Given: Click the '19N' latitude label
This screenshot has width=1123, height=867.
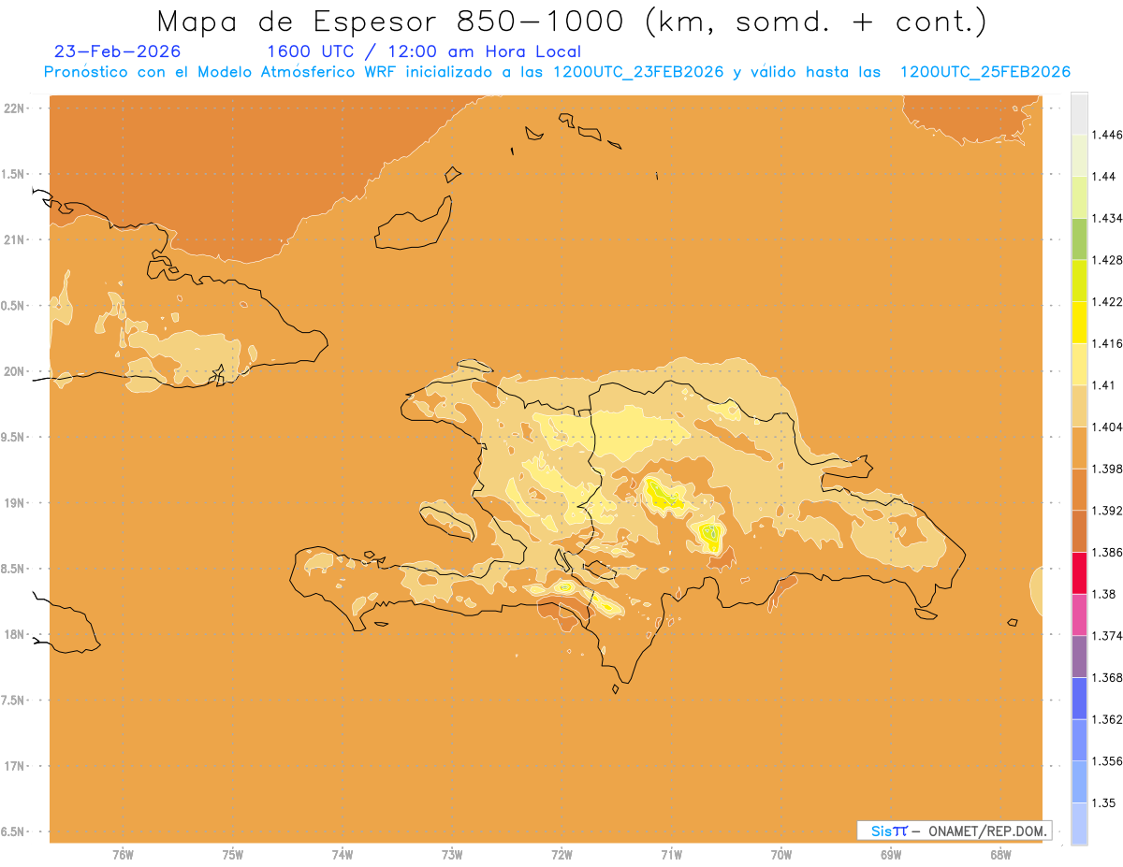Looking at the screenshot, I should (x=14, y=502).
